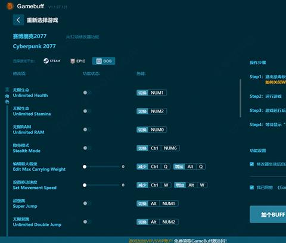Viewport: 286px width, 243px height.
Task: Select the Steam platform tab
Action: 52,61
